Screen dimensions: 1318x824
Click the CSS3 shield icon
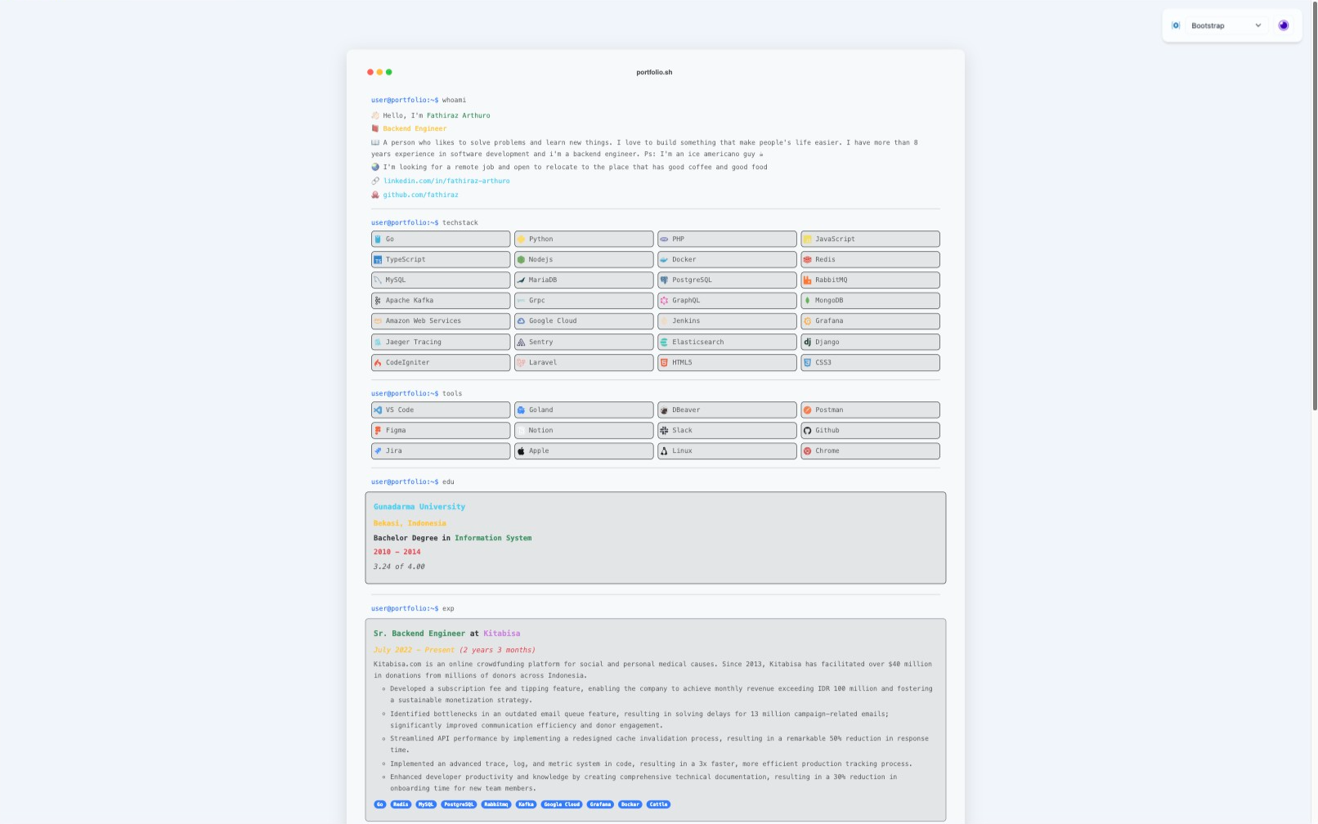[807, 362]
